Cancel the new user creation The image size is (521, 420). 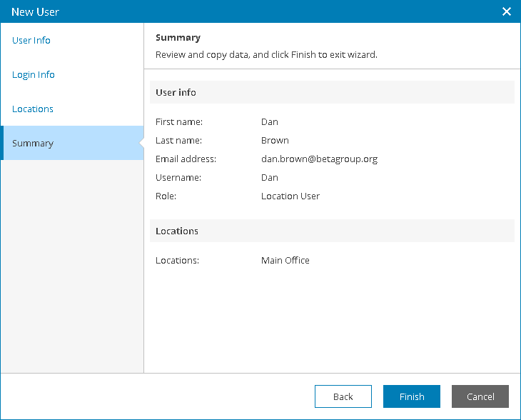(480, 396)
